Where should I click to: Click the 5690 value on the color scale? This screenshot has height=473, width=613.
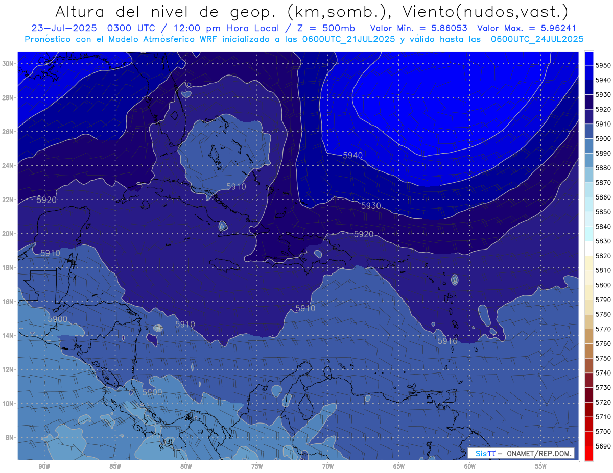click(603, 446)
